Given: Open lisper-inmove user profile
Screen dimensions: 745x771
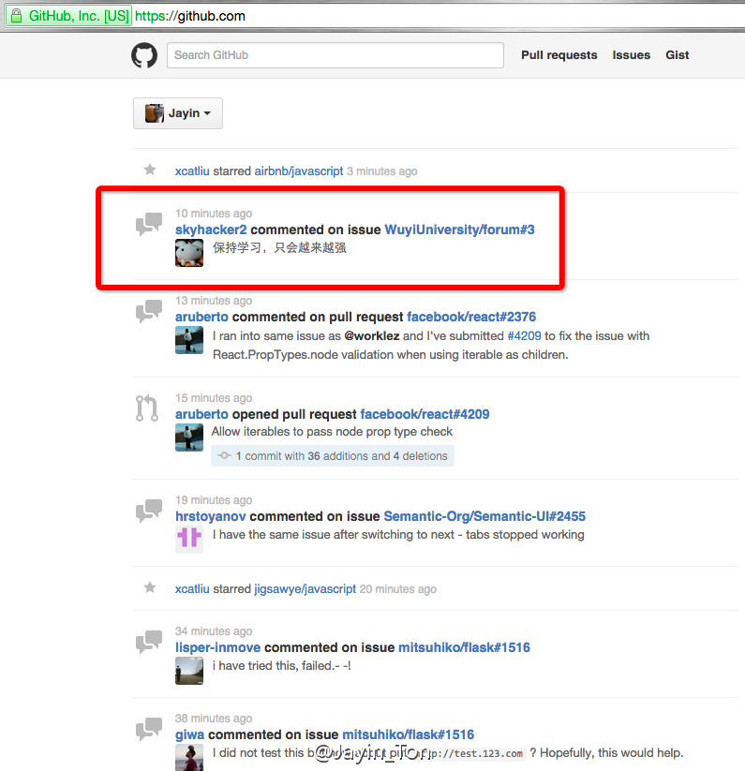Looking at the screenshot, I should [x=219, y=647].
